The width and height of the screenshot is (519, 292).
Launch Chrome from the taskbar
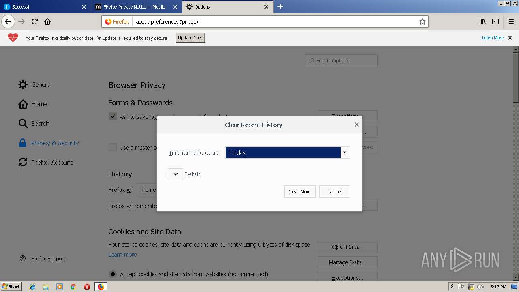[73, 287]
